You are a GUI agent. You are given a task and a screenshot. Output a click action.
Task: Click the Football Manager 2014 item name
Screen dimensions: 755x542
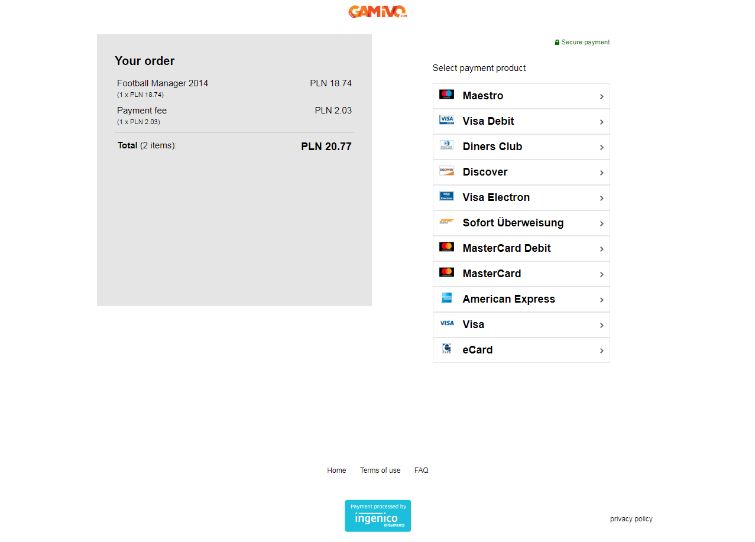pos(163,83)
